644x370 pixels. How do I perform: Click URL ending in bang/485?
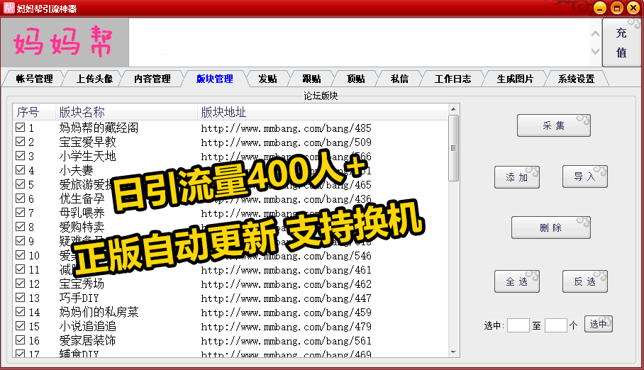click(286, 128)
